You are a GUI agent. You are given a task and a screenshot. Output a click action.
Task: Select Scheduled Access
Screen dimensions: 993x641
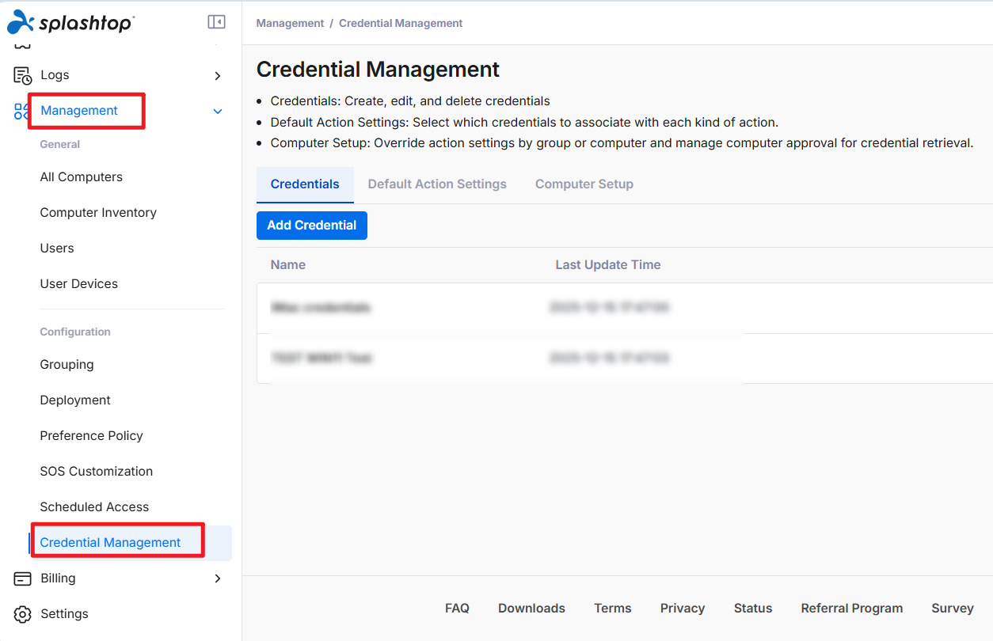click(94, 507)
